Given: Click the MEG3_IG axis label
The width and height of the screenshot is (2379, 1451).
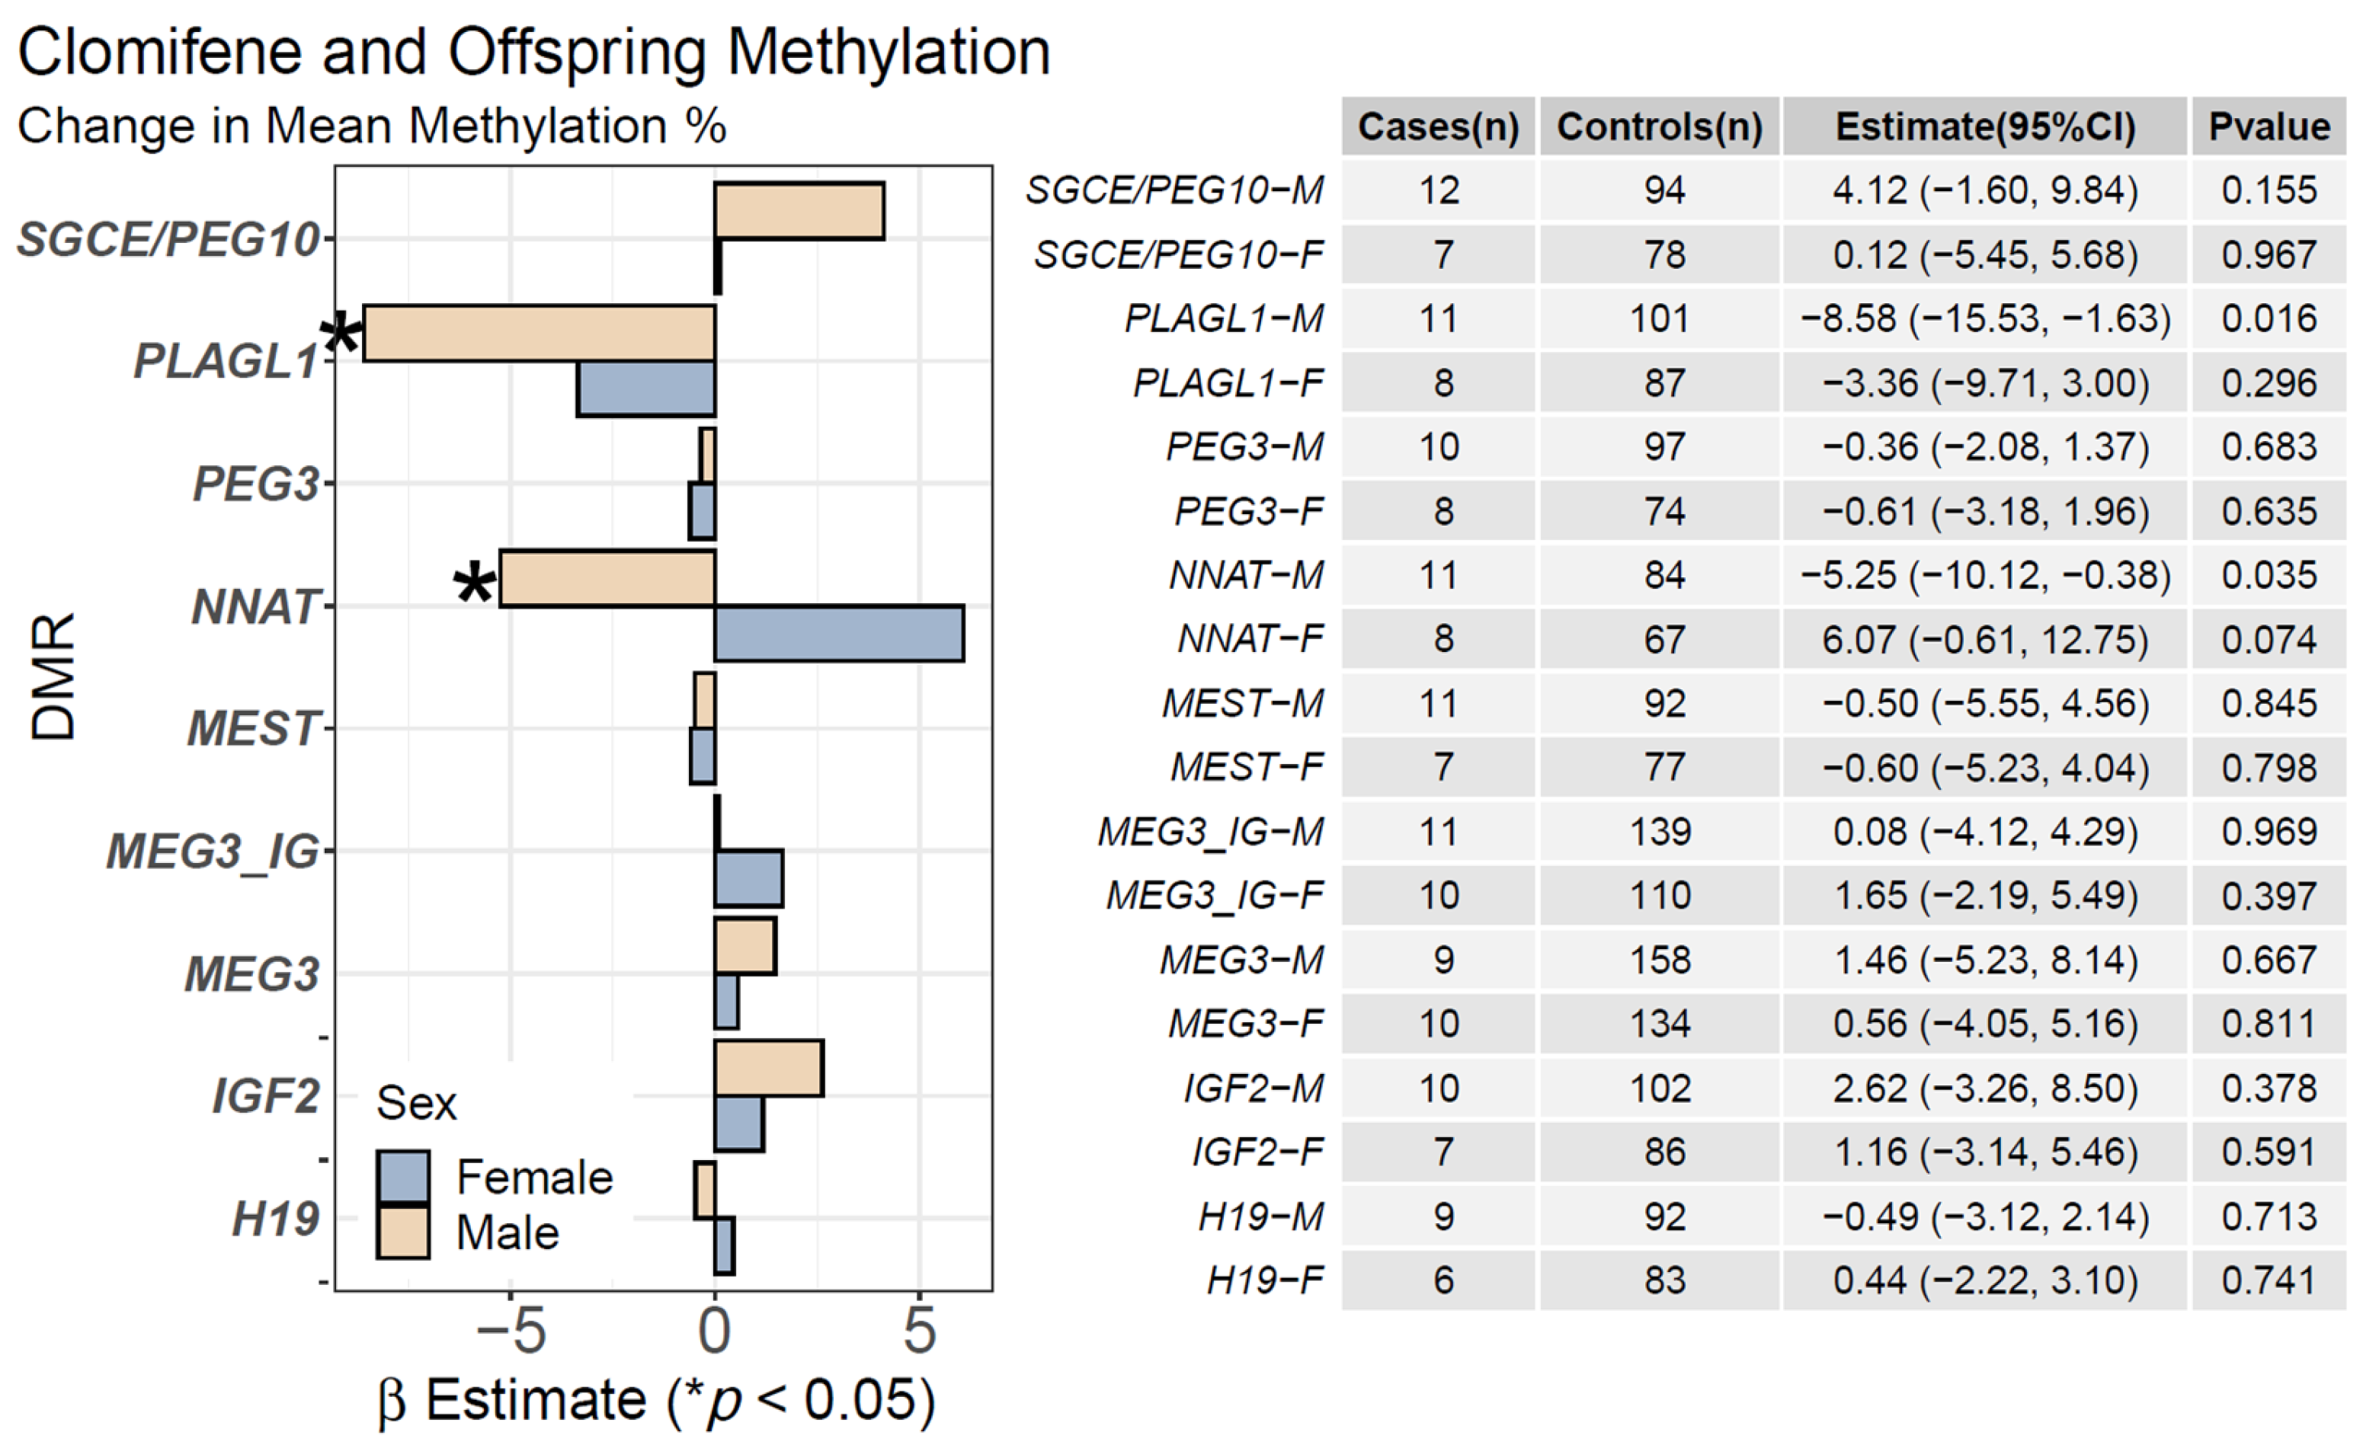Looking at the screenshot, I should point(213,852).
